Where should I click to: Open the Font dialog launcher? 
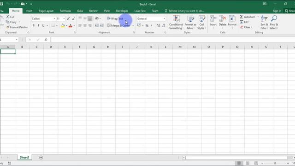point(75,33)
